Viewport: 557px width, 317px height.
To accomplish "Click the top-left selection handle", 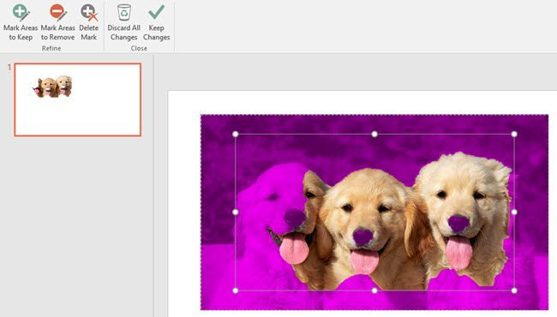I will coord(235,135).
